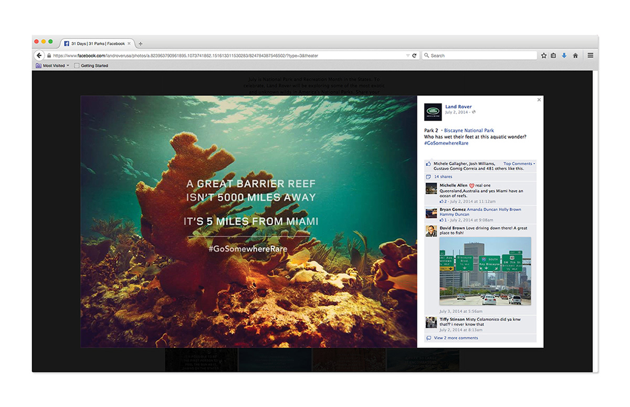
Task: Open the Biscayne National Park link
Action: [469, 130]
